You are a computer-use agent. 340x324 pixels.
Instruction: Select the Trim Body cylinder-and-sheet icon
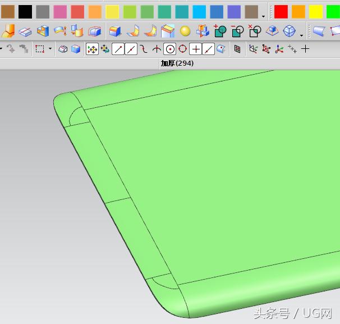click(x=77, y=30)
